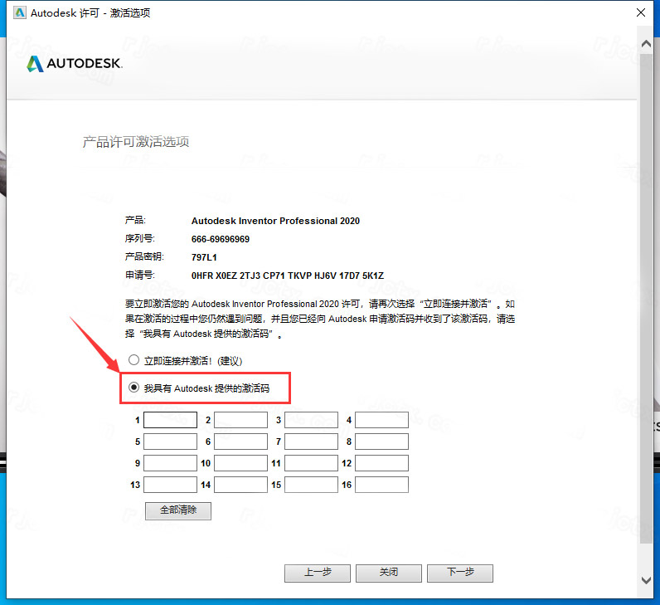
Task: Click activation code field 8
Action: 381,442
